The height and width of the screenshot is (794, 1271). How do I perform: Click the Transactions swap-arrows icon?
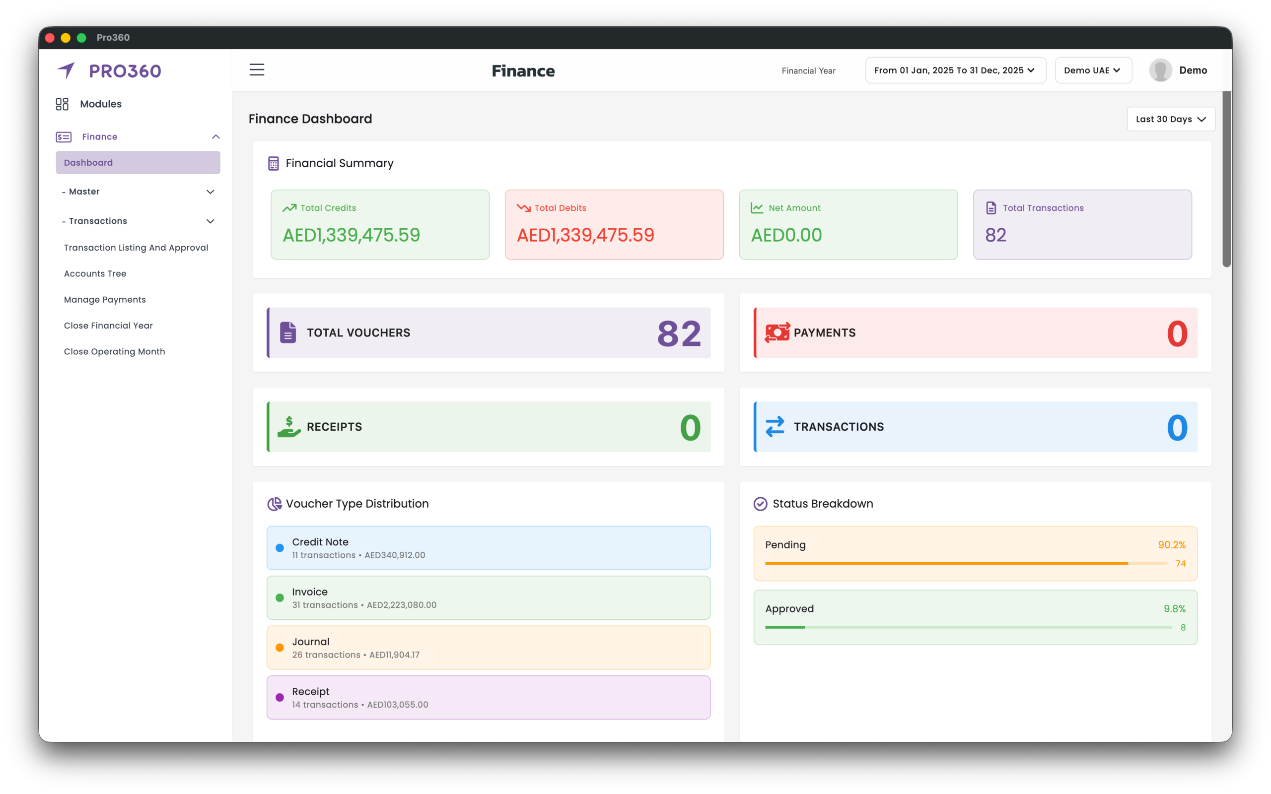pos(775,426)
